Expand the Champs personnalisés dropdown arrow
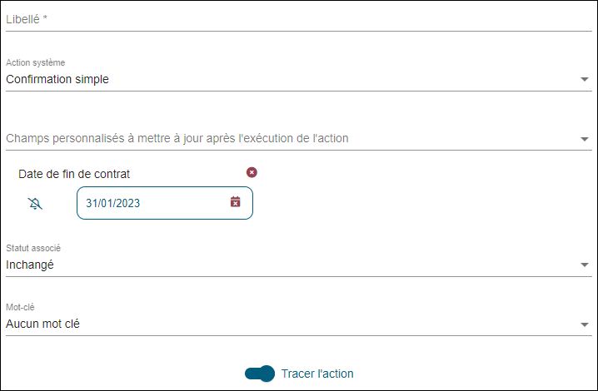 point(584,139)
